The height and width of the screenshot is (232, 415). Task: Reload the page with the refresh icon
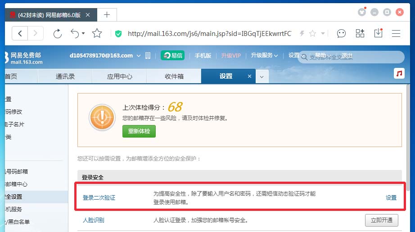pos(58,34)
